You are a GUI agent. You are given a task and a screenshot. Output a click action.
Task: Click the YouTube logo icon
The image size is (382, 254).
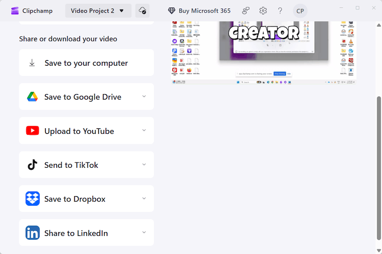32,131
